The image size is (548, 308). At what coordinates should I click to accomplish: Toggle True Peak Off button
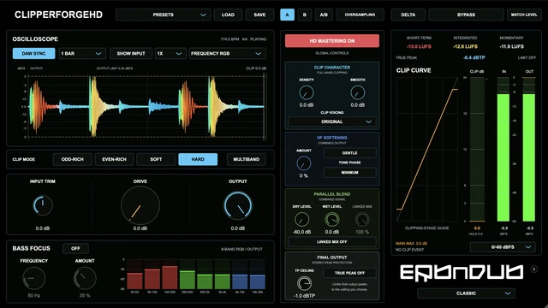pos(350,273)
